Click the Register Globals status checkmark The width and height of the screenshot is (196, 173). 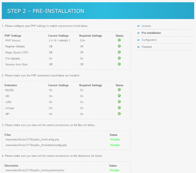(119, 46)
